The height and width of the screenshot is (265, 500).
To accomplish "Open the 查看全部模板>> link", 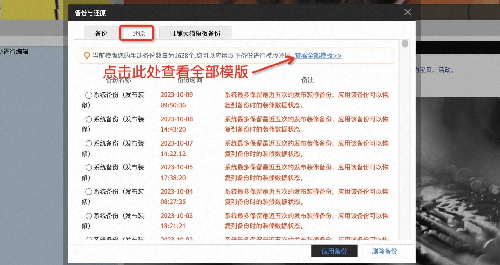I will pos(318,56).
